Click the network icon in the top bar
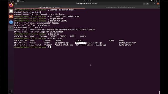This screenshot has width=168, height=94. 151,1
